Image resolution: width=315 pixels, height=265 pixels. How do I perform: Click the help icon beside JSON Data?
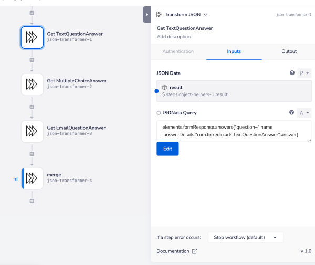[292, 73]
